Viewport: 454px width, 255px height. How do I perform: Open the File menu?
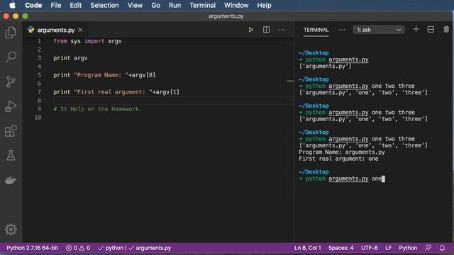(x=56, y=5)
